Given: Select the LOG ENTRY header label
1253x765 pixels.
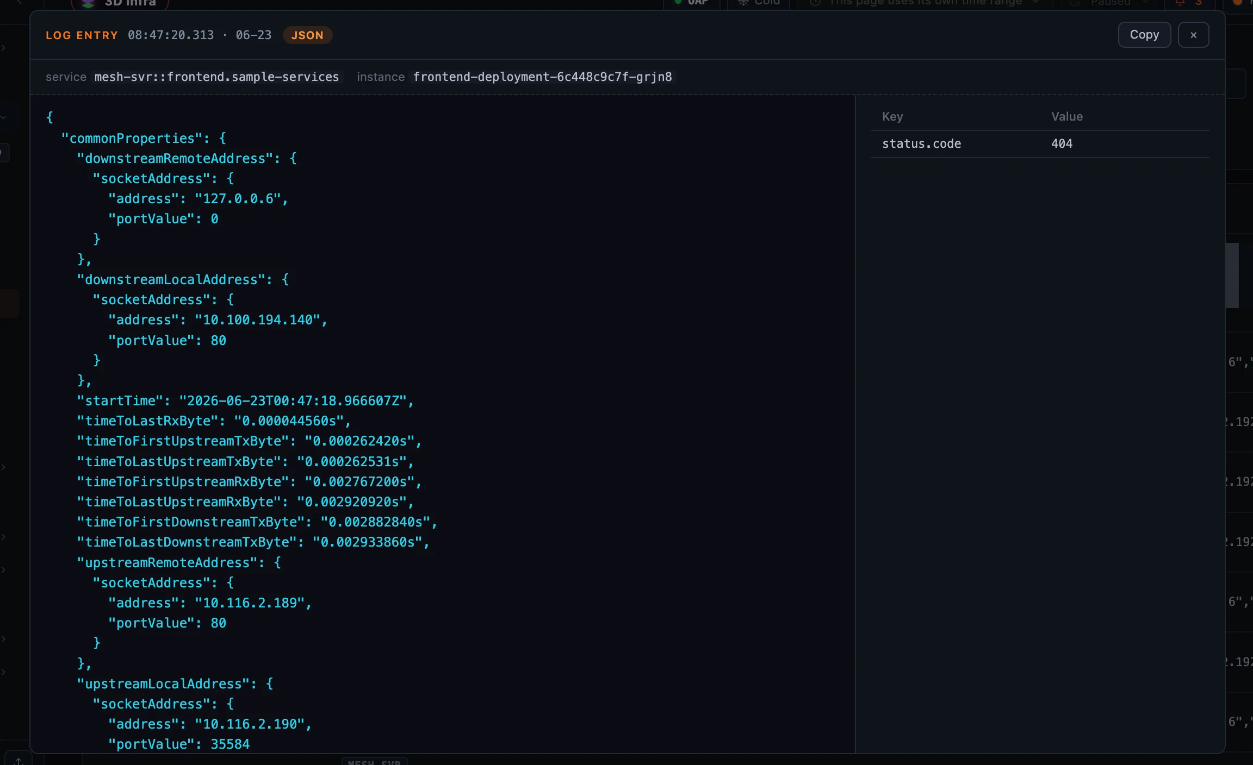Looking at the screenshot, I should (x=82, y=35).
